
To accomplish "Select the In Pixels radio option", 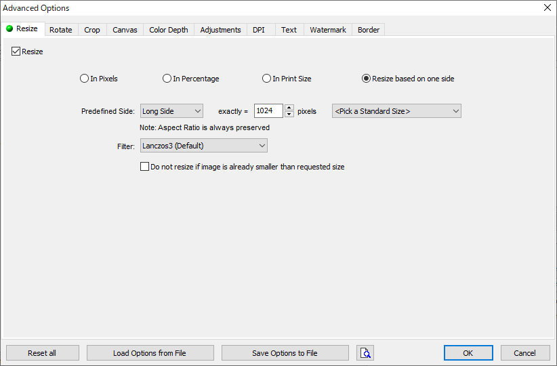I will pyautogui.click(x=84, y=79).
